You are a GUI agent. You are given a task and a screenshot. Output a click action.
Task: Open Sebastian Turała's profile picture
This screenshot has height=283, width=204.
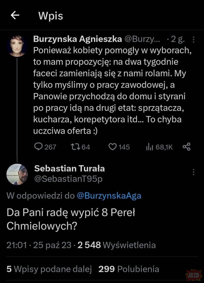(x=17, y=174)
